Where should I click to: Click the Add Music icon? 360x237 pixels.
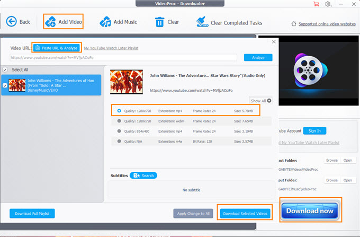pyautogui.click(x=105, y=22)
